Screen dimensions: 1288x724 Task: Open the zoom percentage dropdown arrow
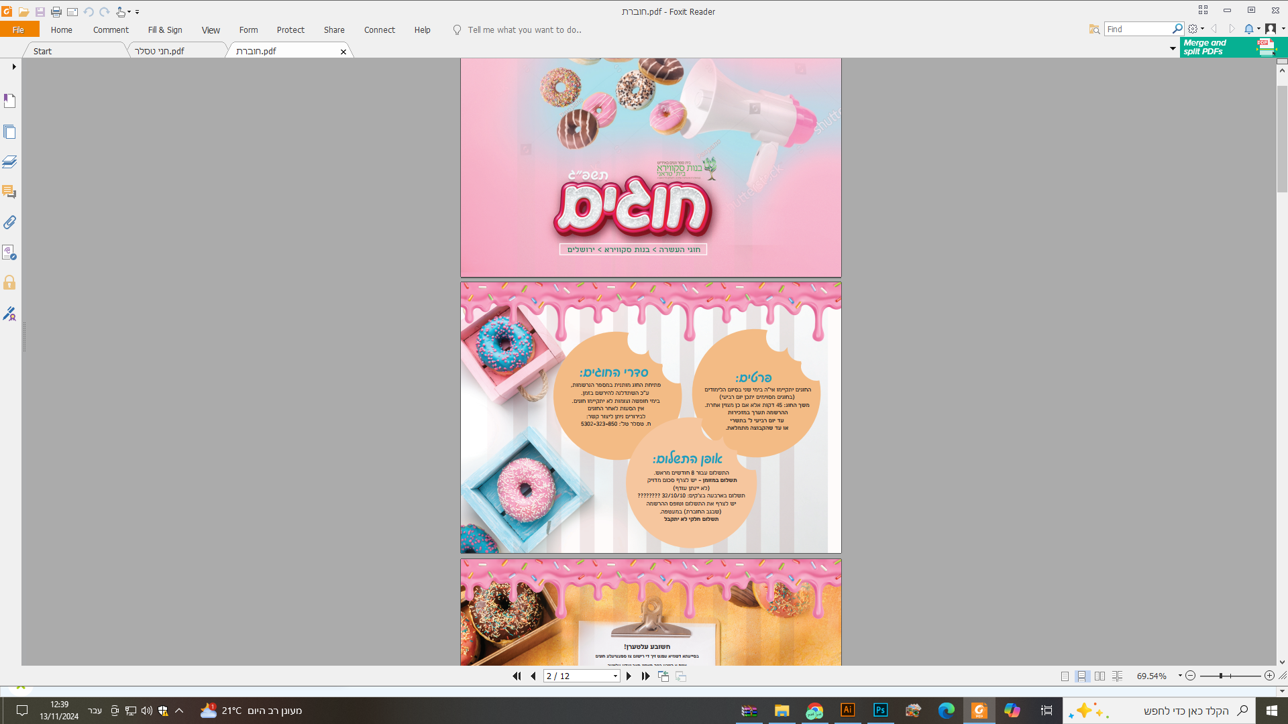[x=1180, y=676]
